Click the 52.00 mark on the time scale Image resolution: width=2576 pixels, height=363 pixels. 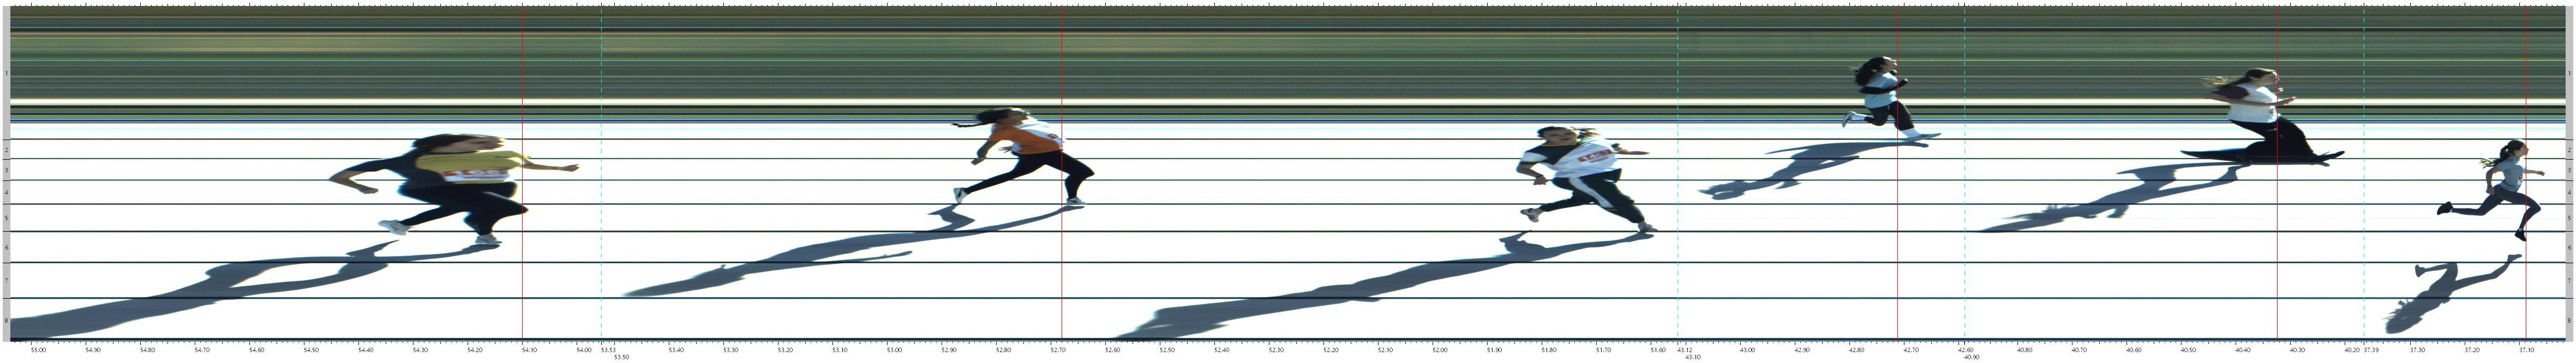(x=1439, y=350)
